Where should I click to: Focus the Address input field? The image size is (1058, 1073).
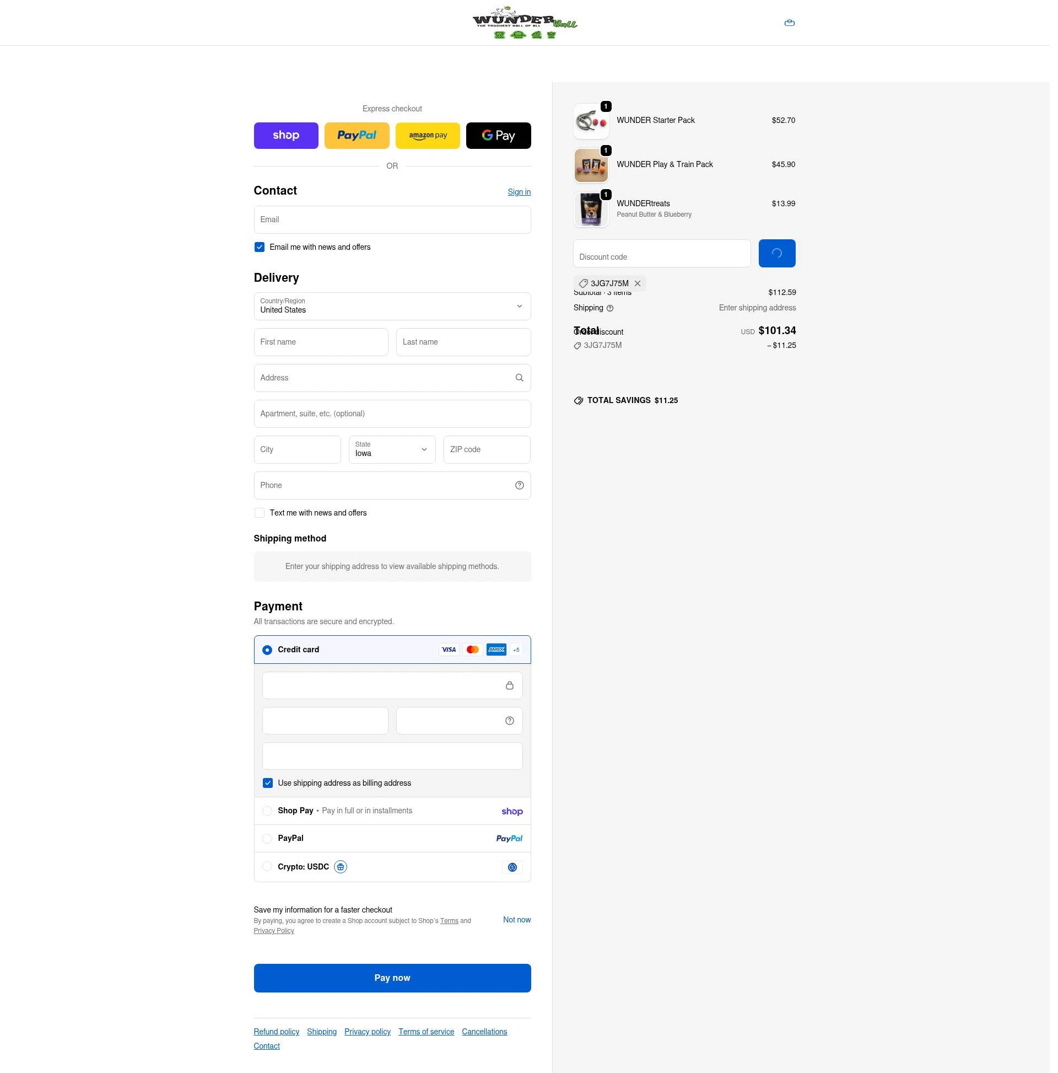(392, 378)
